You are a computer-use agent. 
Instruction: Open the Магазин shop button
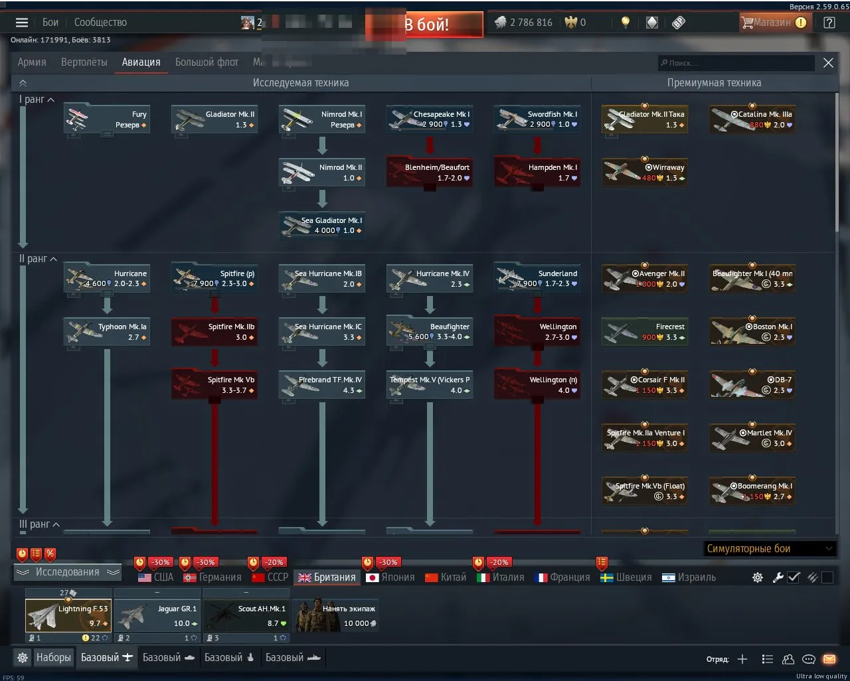point(774,23)
